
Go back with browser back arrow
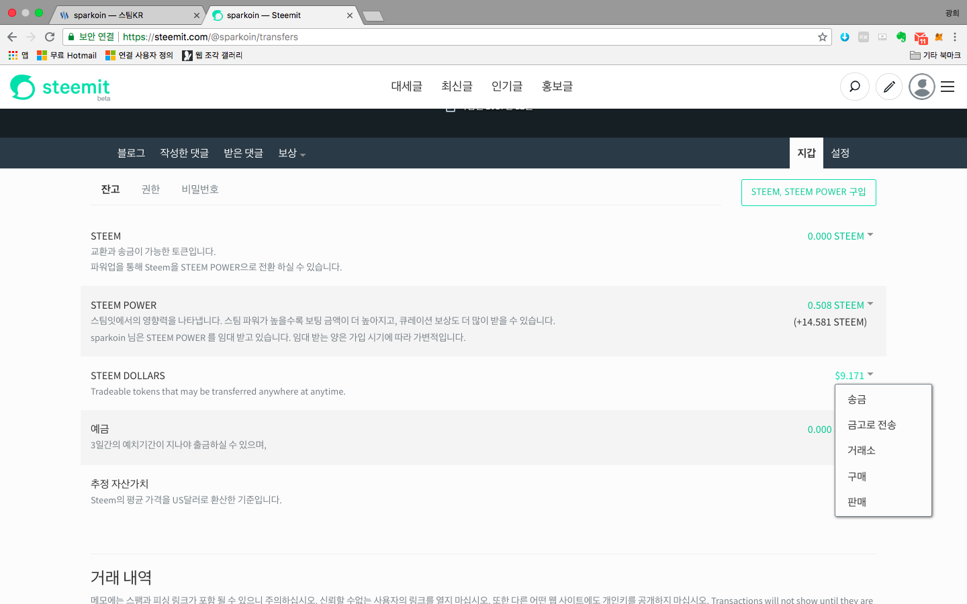pos(12,37)
